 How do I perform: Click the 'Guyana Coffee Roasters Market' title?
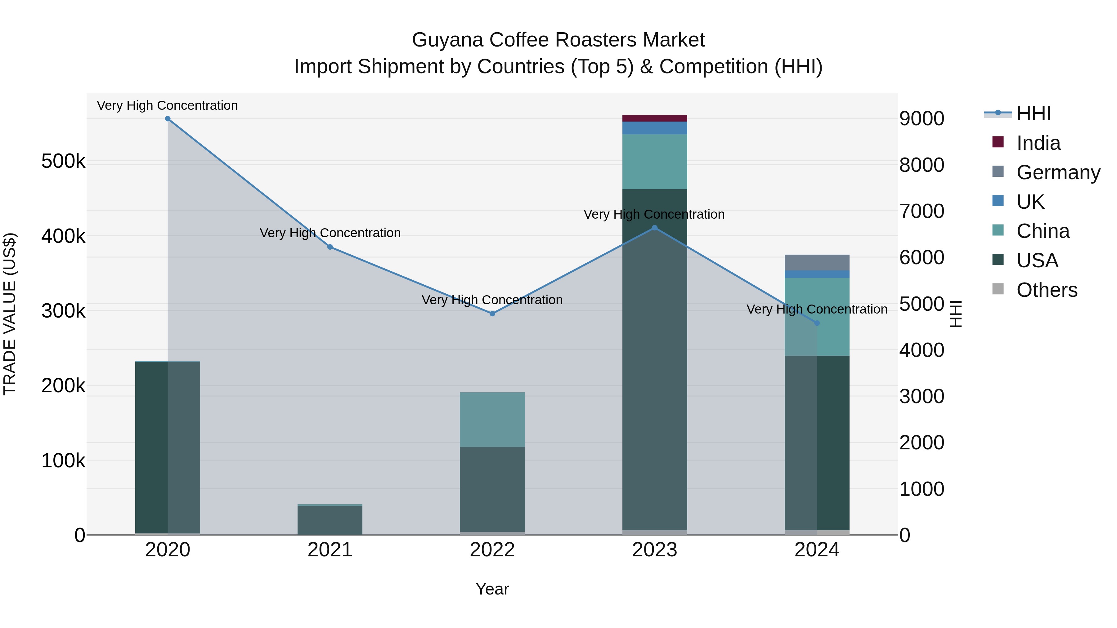click(558, 40)
